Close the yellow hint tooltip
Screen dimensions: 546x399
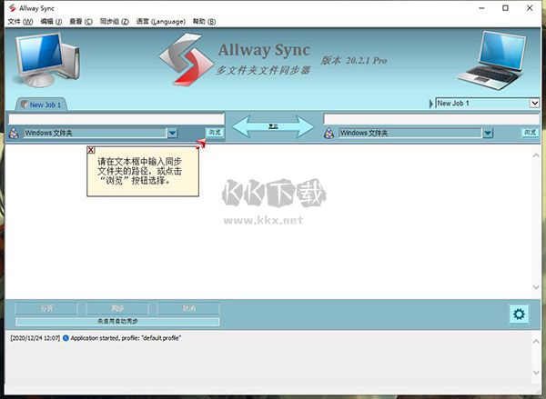(x=91, y=150)
